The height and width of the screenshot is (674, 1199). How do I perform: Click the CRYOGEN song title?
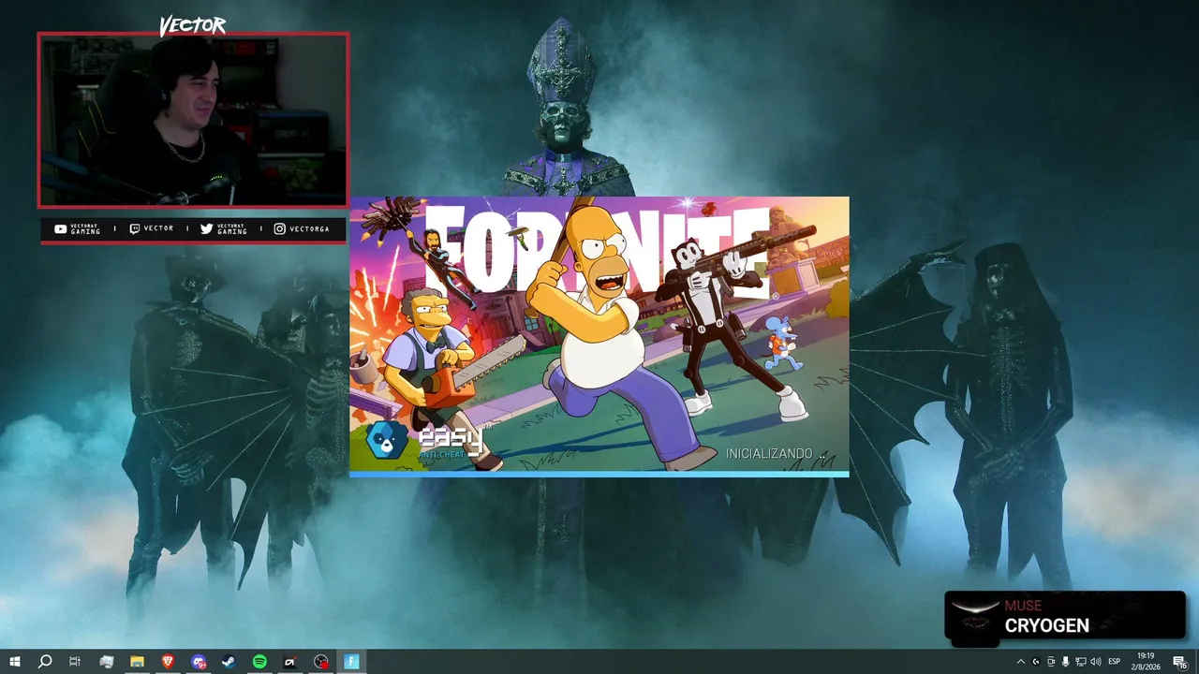pos(1046,625)
